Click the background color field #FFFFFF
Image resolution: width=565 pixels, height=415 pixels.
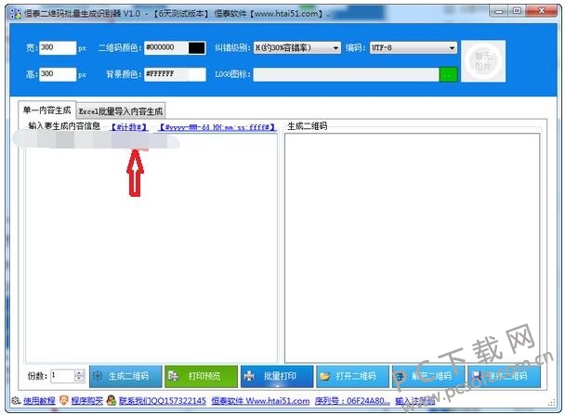coord(166,74)
